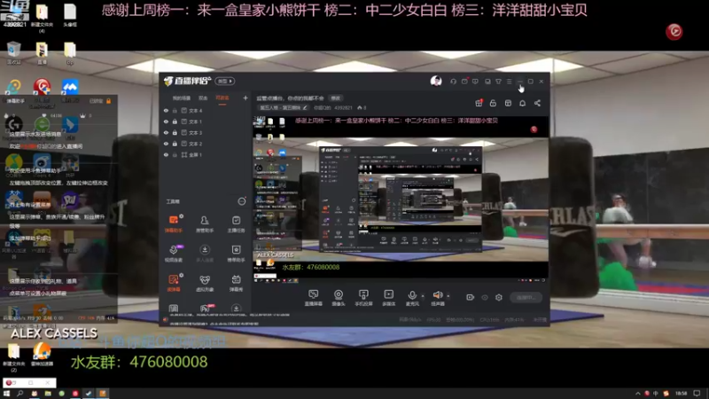Switch to first scene tab 我的场景

(181, 98)
